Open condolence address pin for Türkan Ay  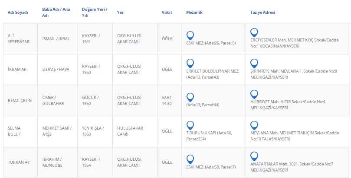(254, 156)
